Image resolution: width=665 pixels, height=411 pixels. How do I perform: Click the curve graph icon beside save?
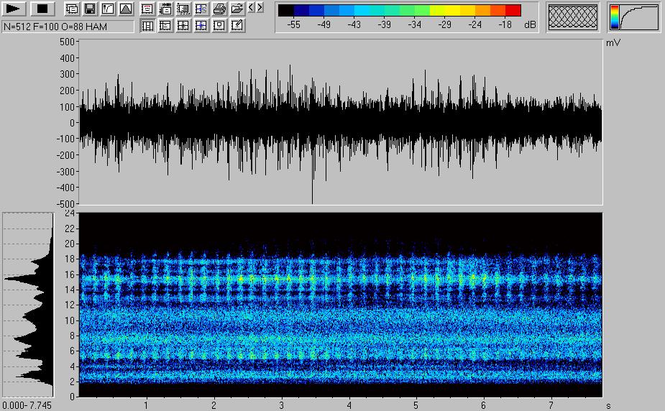108,9
